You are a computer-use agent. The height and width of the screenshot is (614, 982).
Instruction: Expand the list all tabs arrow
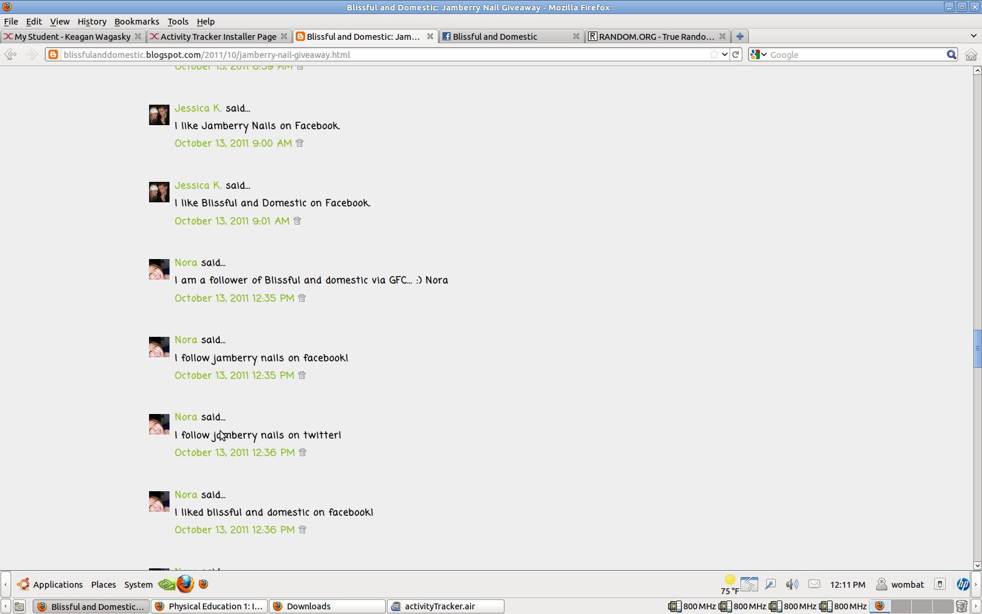pos(973,36)
